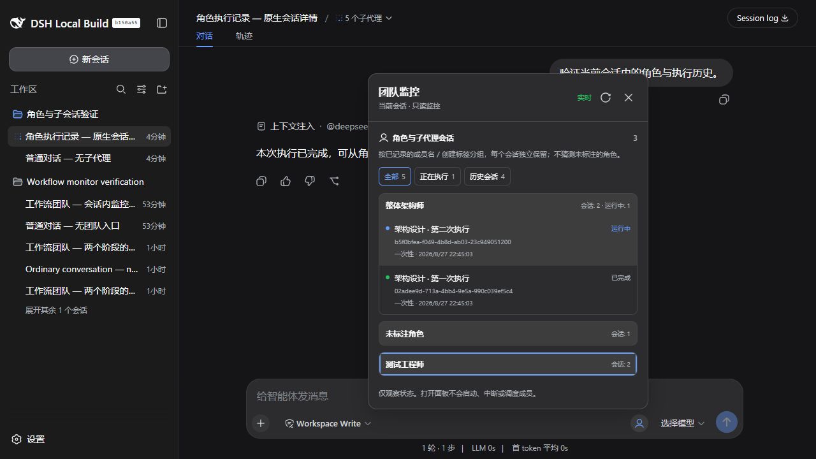
Task: Click the plus attachment button
Action: pyautogui.click(x=261, y=423)
